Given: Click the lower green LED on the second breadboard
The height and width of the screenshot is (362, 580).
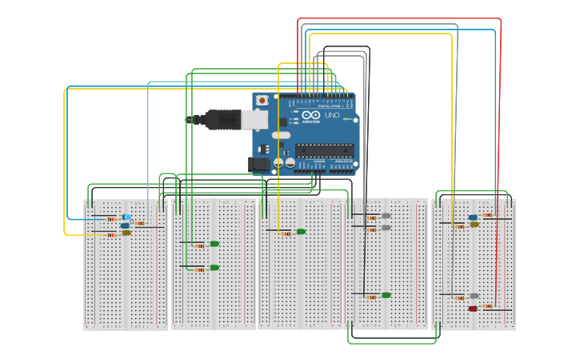Looking at the screenshot, I should tap(214, 268).
